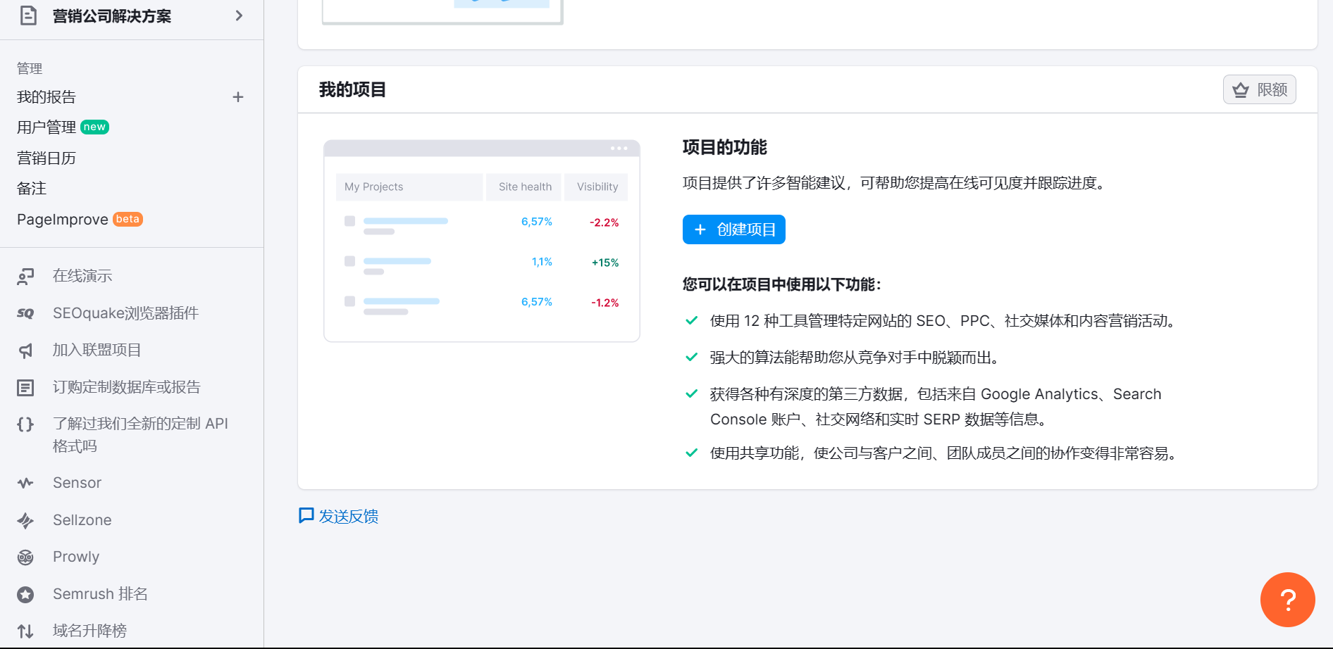
Task: Click the 在线演示 presentation icon
Action: pos(25,277)
